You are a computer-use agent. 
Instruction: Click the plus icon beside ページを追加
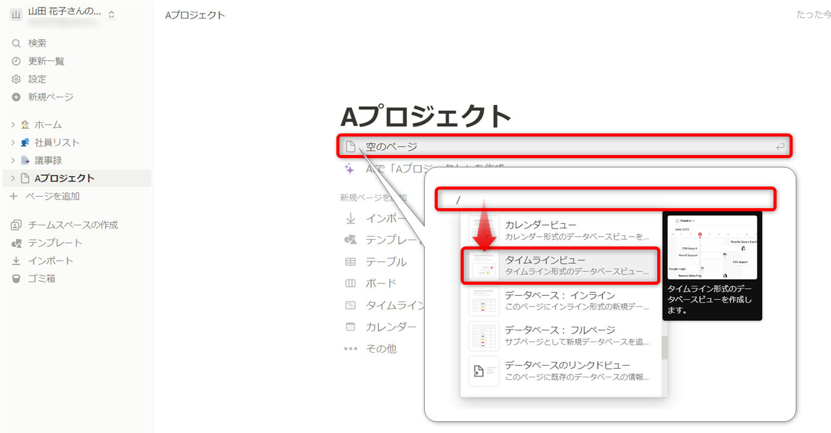point(14,196)
